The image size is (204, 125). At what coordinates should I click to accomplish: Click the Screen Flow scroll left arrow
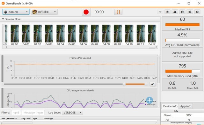pos(6,47)
